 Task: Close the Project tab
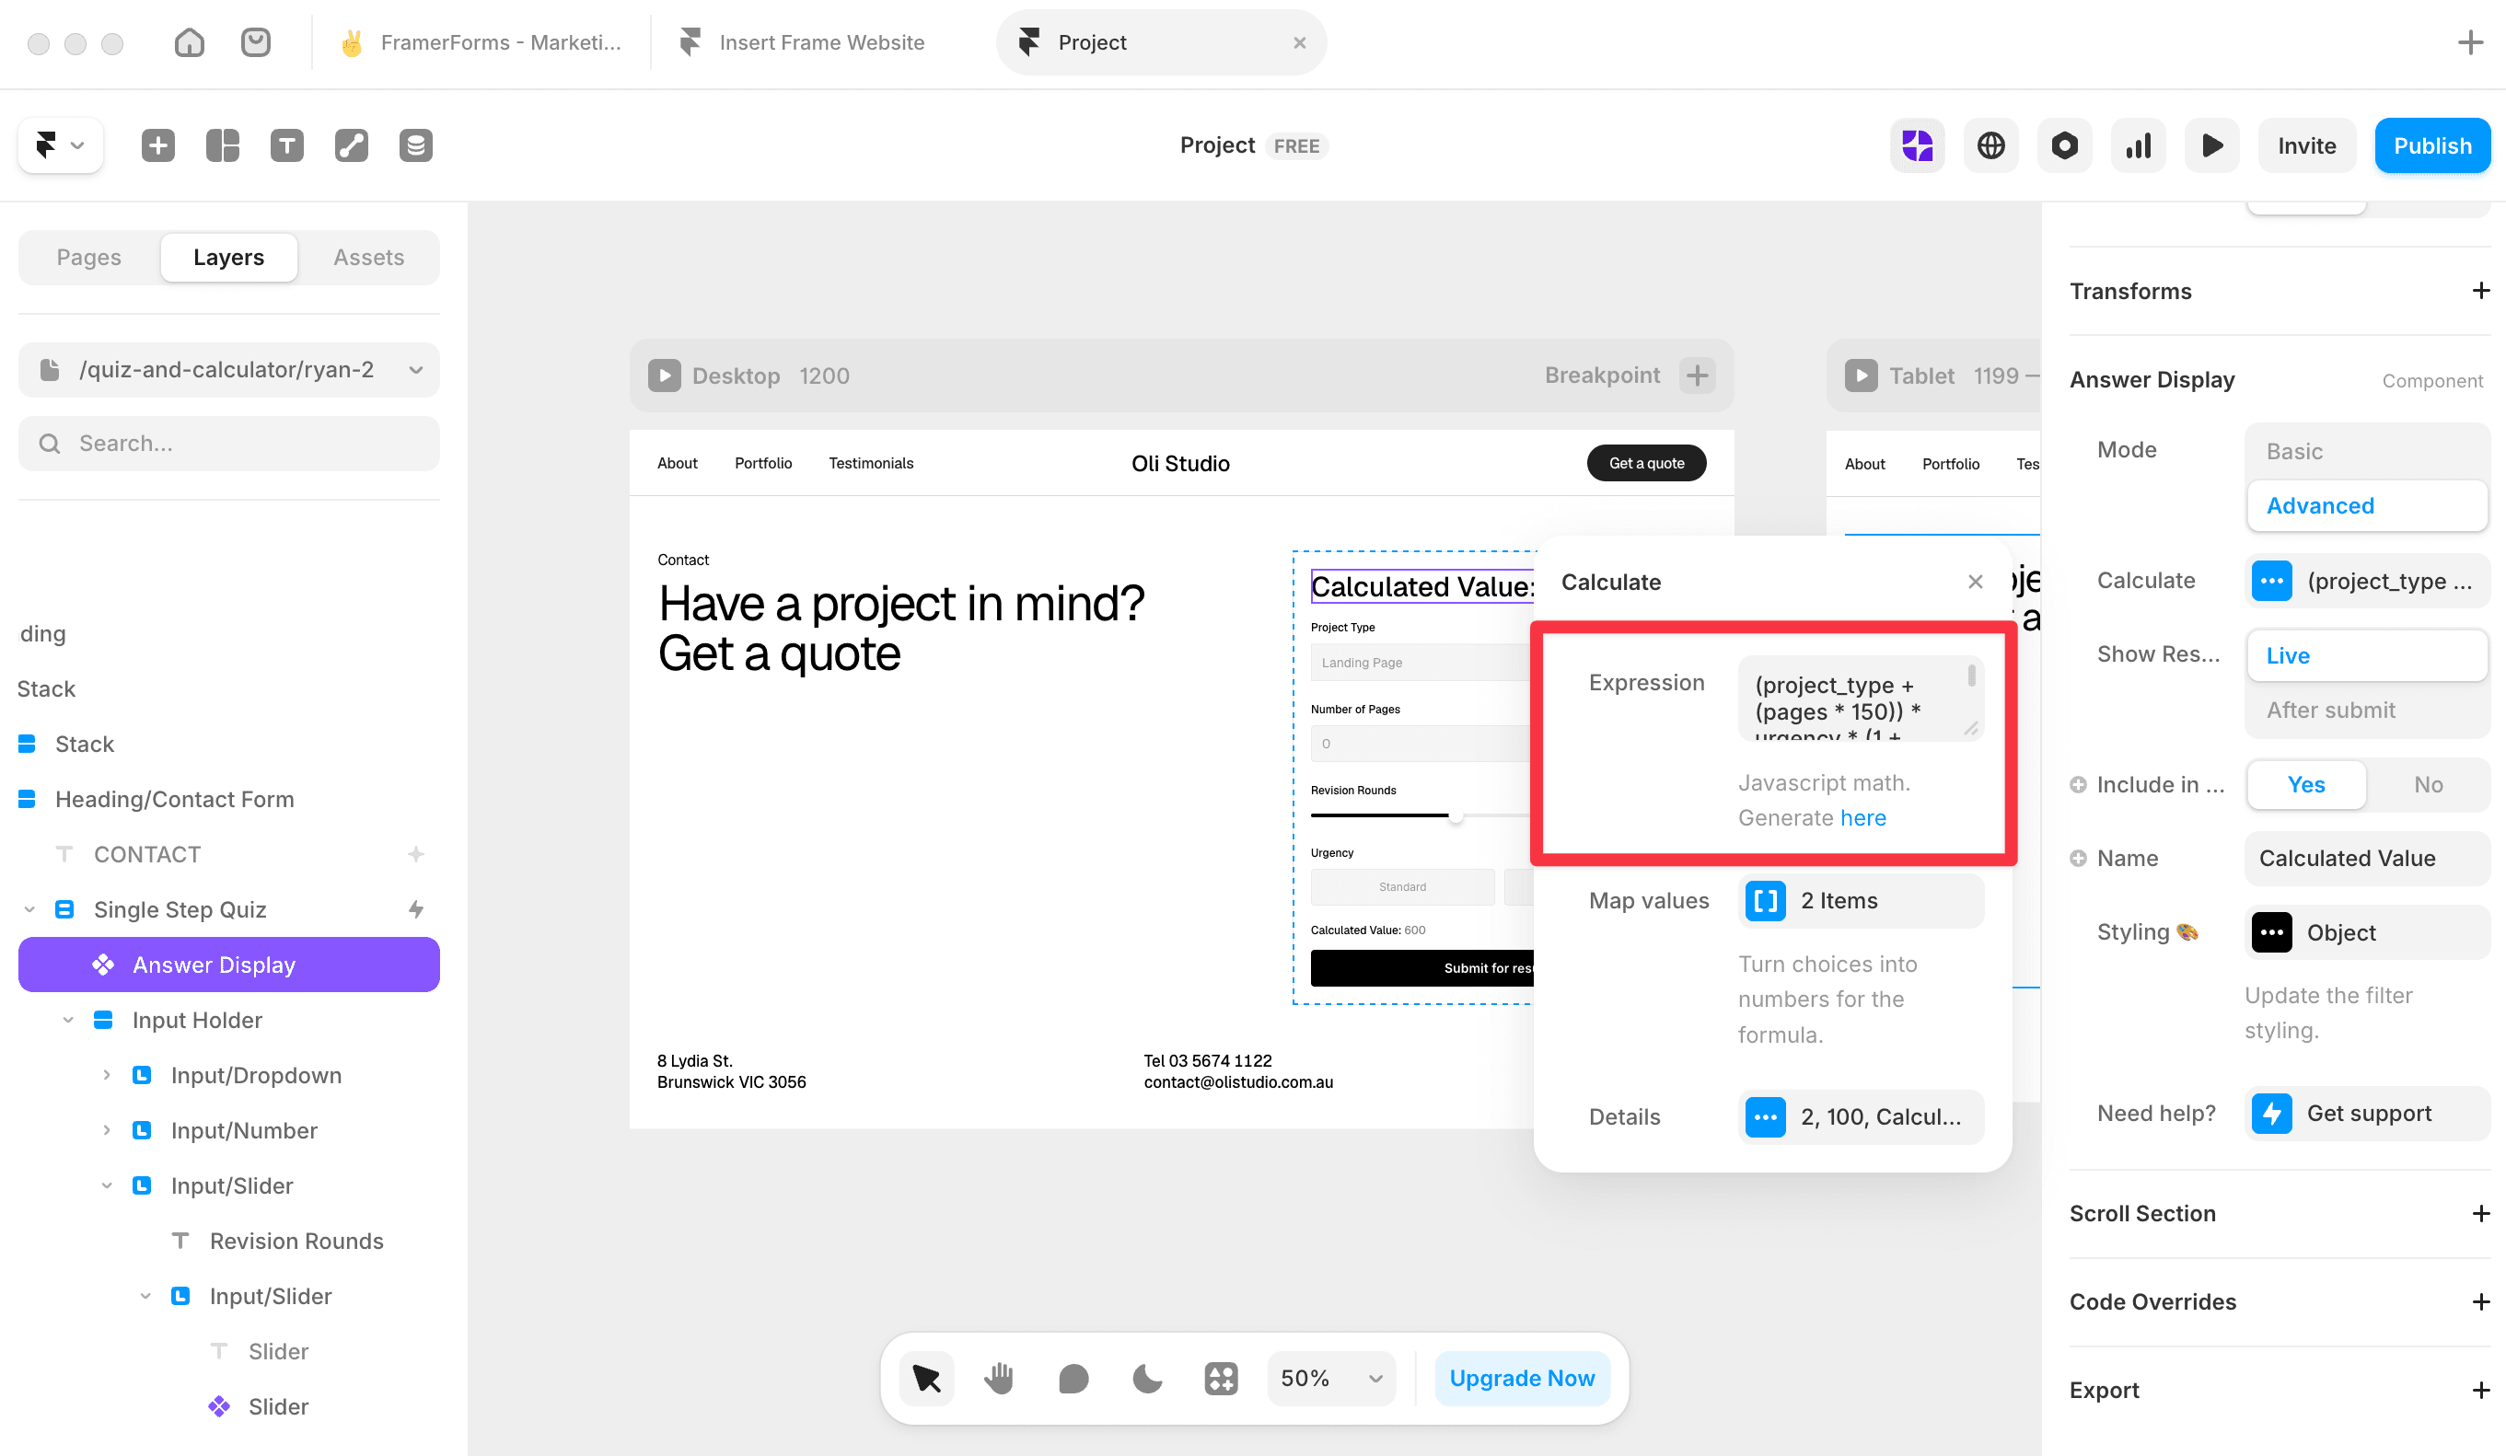1299,42
